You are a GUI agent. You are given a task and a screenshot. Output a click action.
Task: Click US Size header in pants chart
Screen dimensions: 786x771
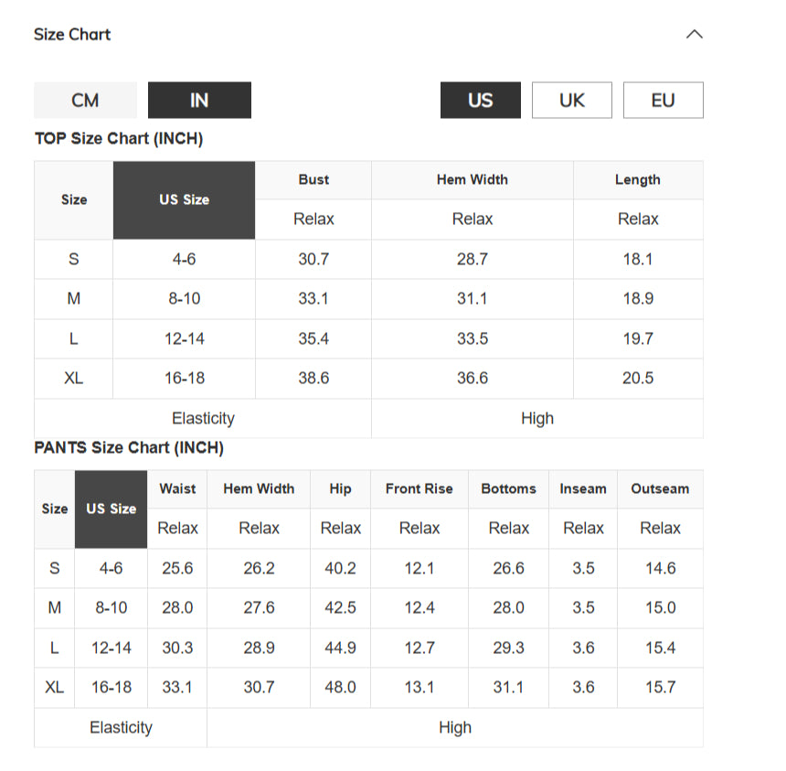click(112, 509)
